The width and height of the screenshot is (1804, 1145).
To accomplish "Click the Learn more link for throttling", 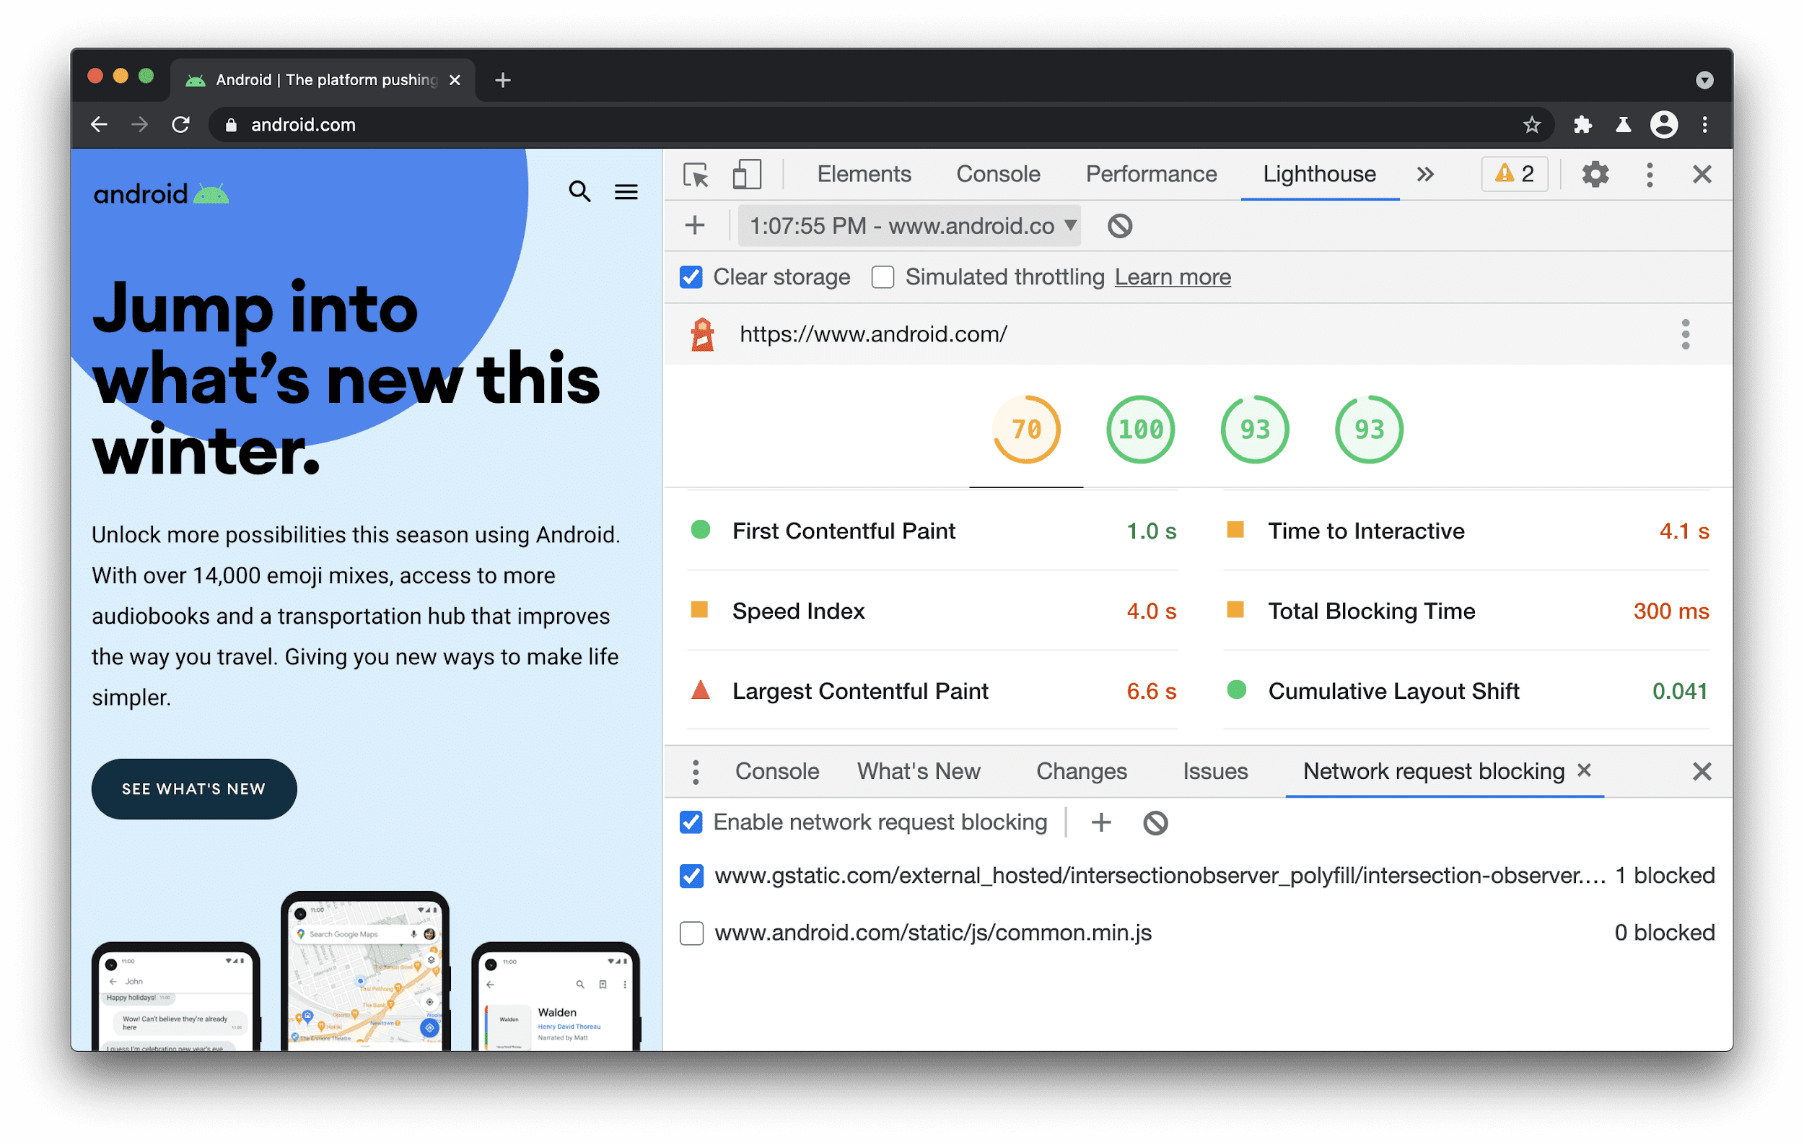I will 1170,277.
